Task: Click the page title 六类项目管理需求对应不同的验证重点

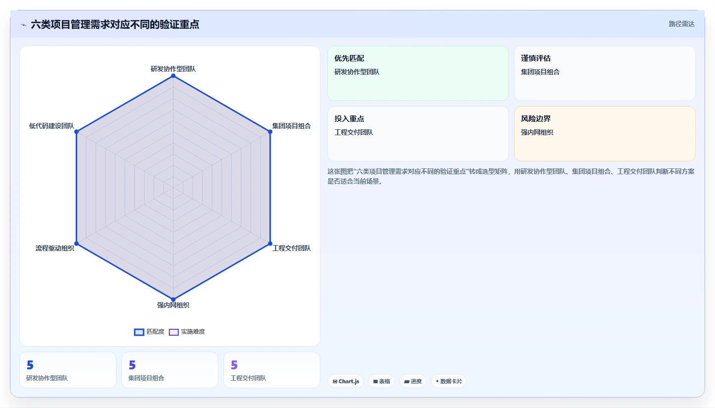Action: (115, 24)
